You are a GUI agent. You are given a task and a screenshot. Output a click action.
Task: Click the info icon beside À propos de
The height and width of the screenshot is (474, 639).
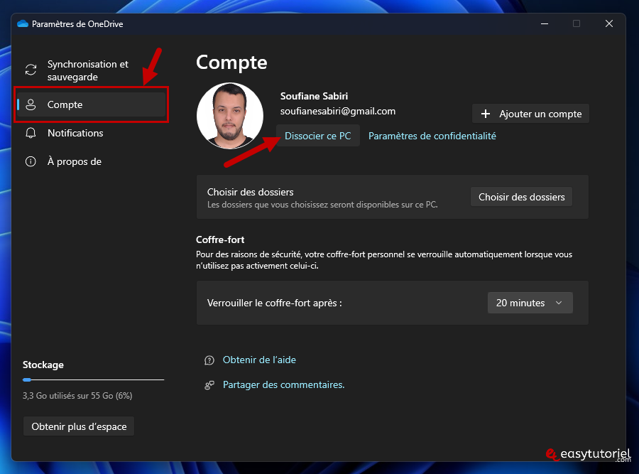[31, 161]
